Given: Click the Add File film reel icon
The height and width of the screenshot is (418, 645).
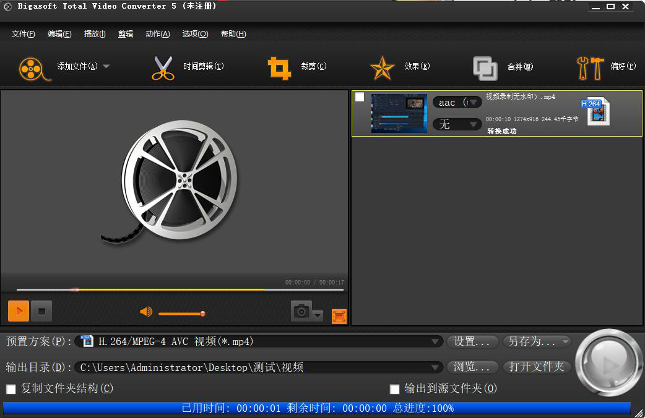Looking at the screenshot, I should point(35,69).
